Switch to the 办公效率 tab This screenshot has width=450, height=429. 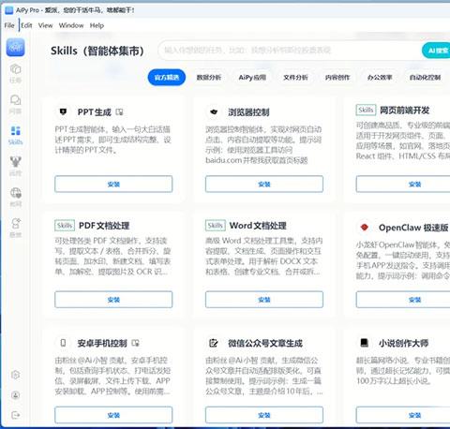click(380, 77)
